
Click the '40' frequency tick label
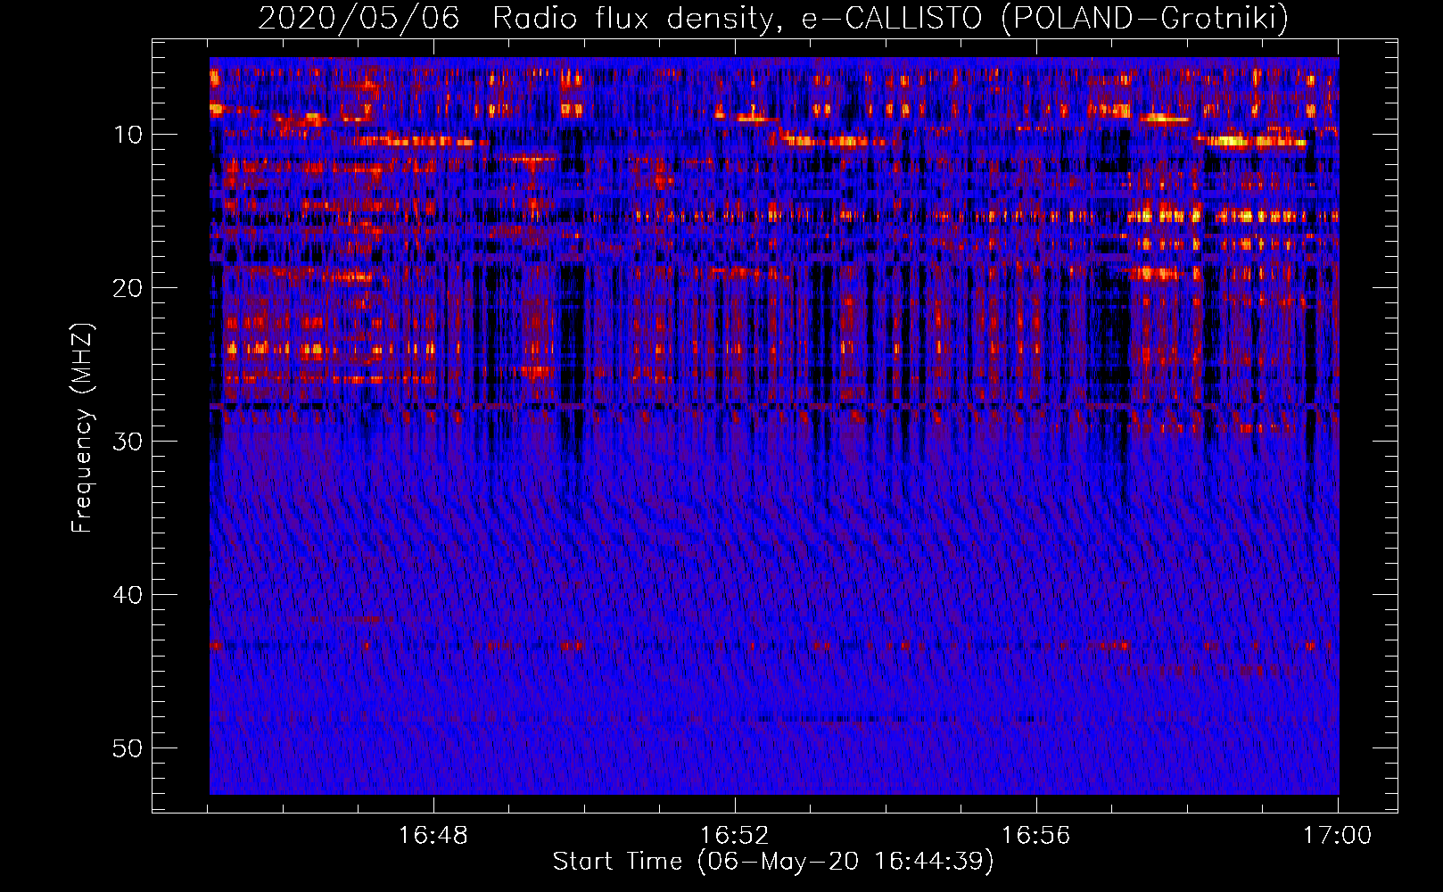pyautogui.click(x=128, y=595)
